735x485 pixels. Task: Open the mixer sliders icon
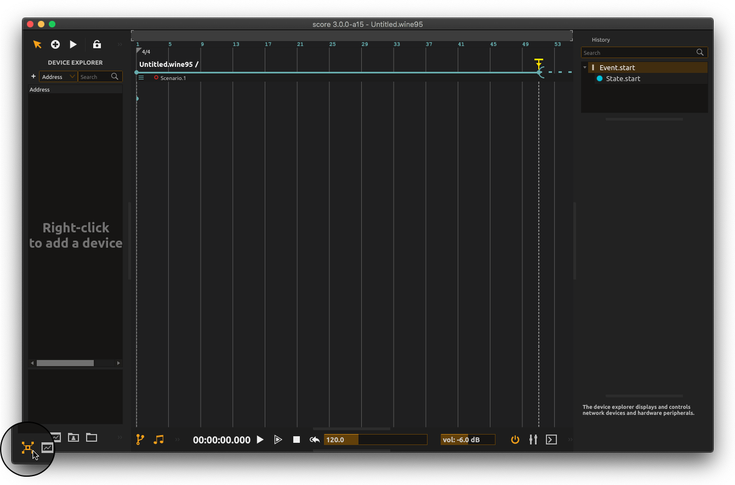tap(533, 439)
